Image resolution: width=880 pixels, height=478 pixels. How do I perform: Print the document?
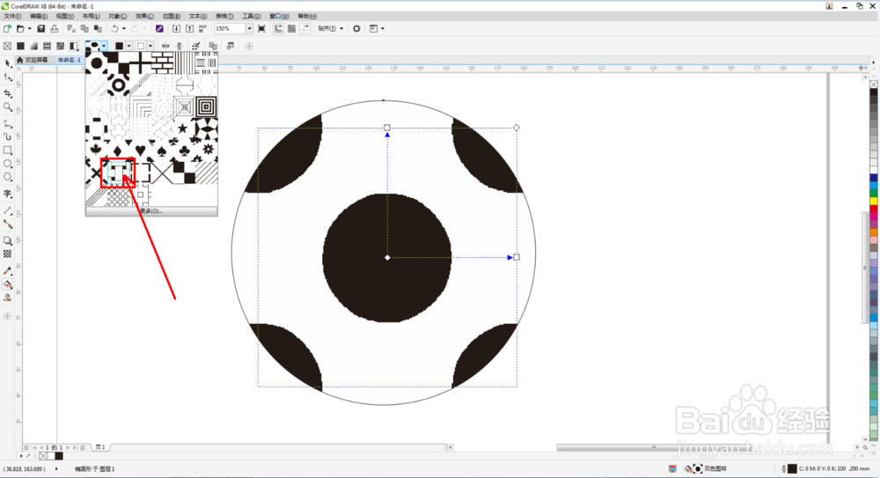(55, 29)
